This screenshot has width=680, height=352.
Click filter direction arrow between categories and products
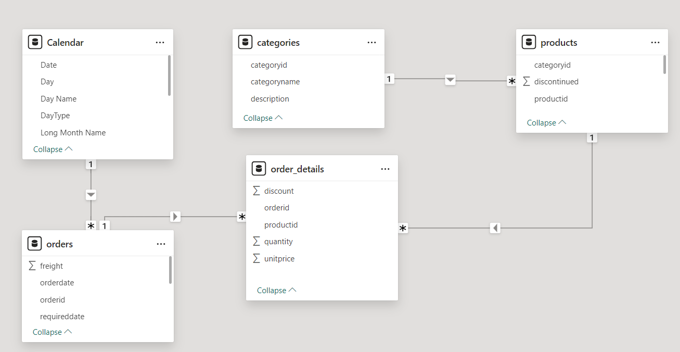coord(451,80)
